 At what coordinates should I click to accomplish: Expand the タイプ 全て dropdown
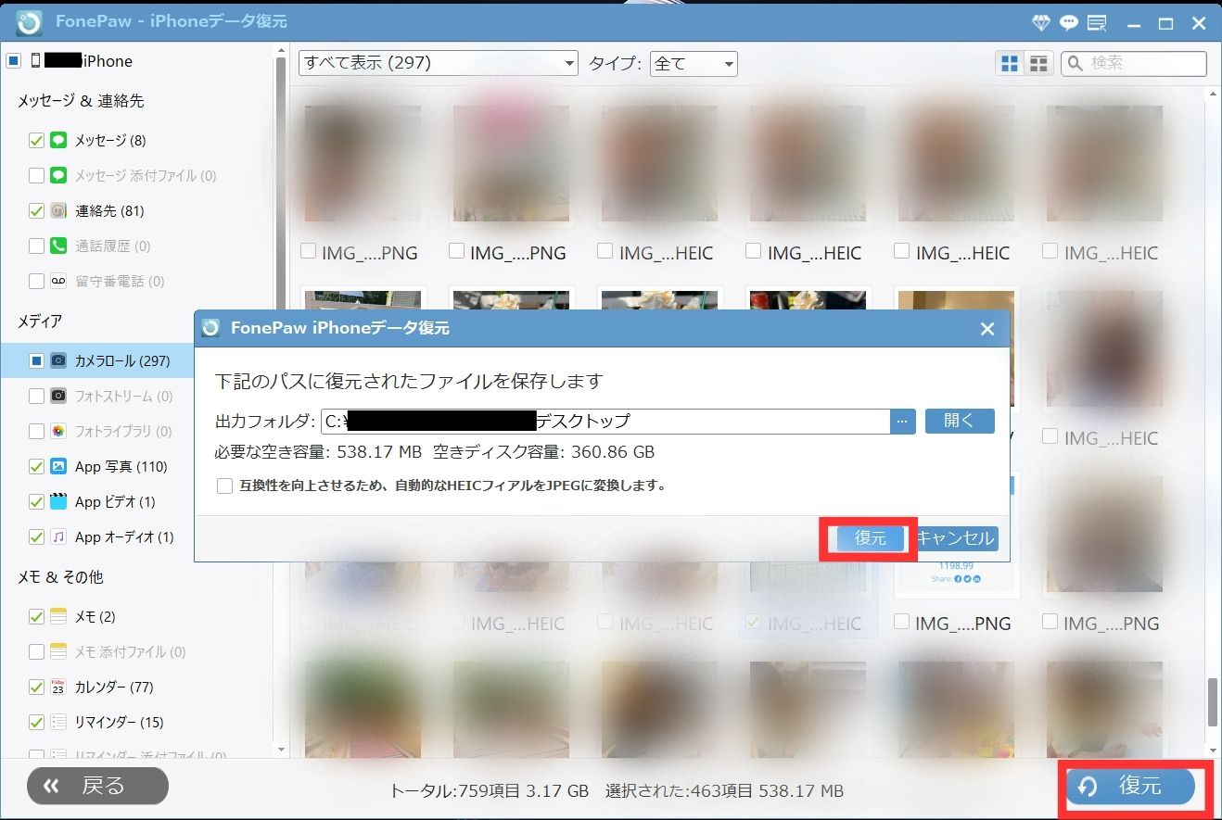tap(694, 63)
